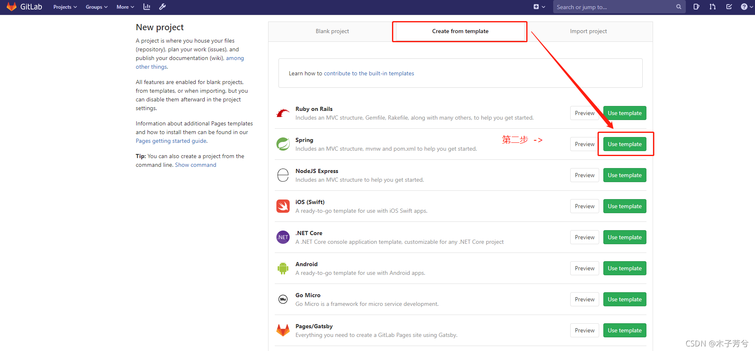Click the Ruby on Rails logo icon

(283, 113)
